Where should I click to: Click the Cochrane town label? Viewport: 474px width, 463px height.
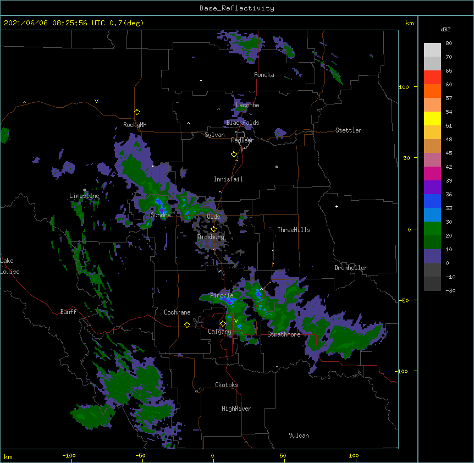click(177, 312)
